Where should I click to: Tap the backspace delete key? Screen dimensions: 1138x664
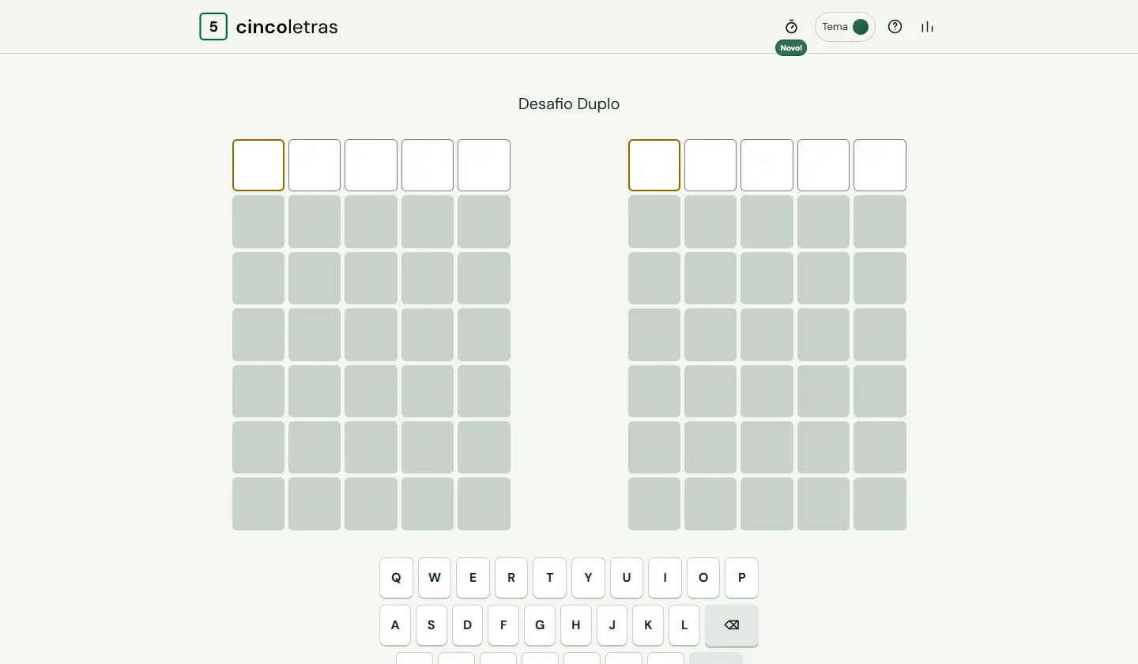tap(732, 625)
